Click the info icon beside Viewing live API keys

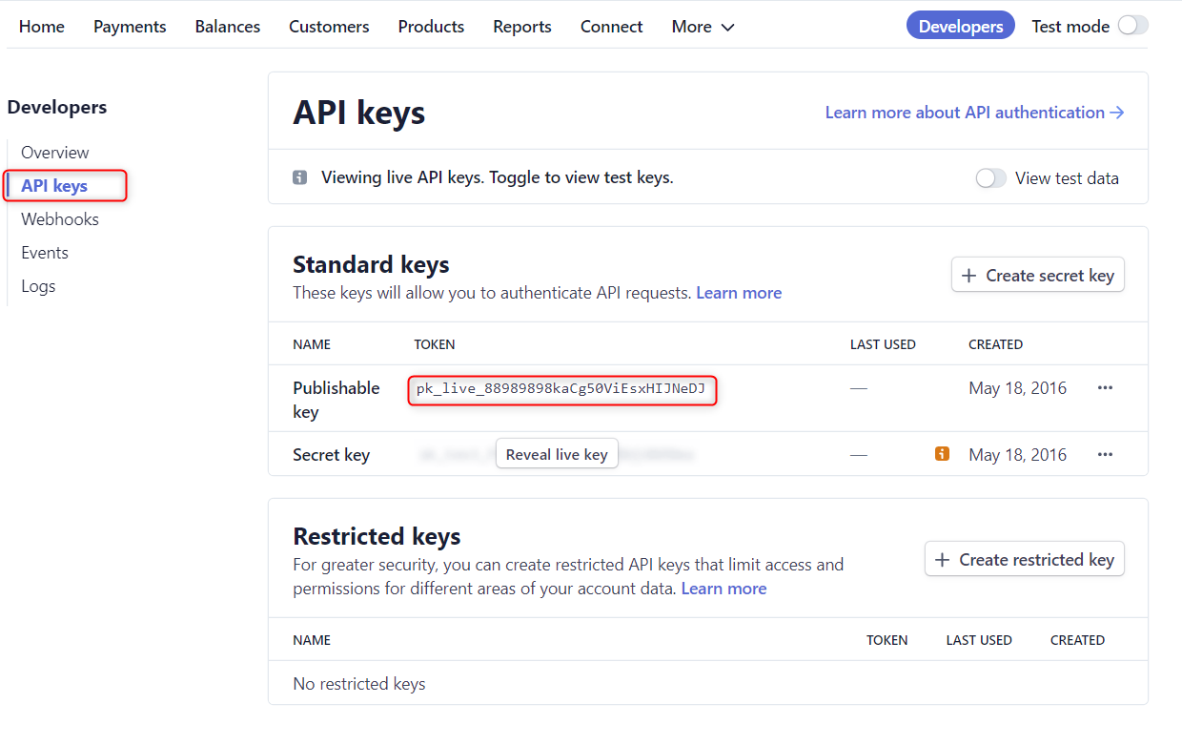300,177
